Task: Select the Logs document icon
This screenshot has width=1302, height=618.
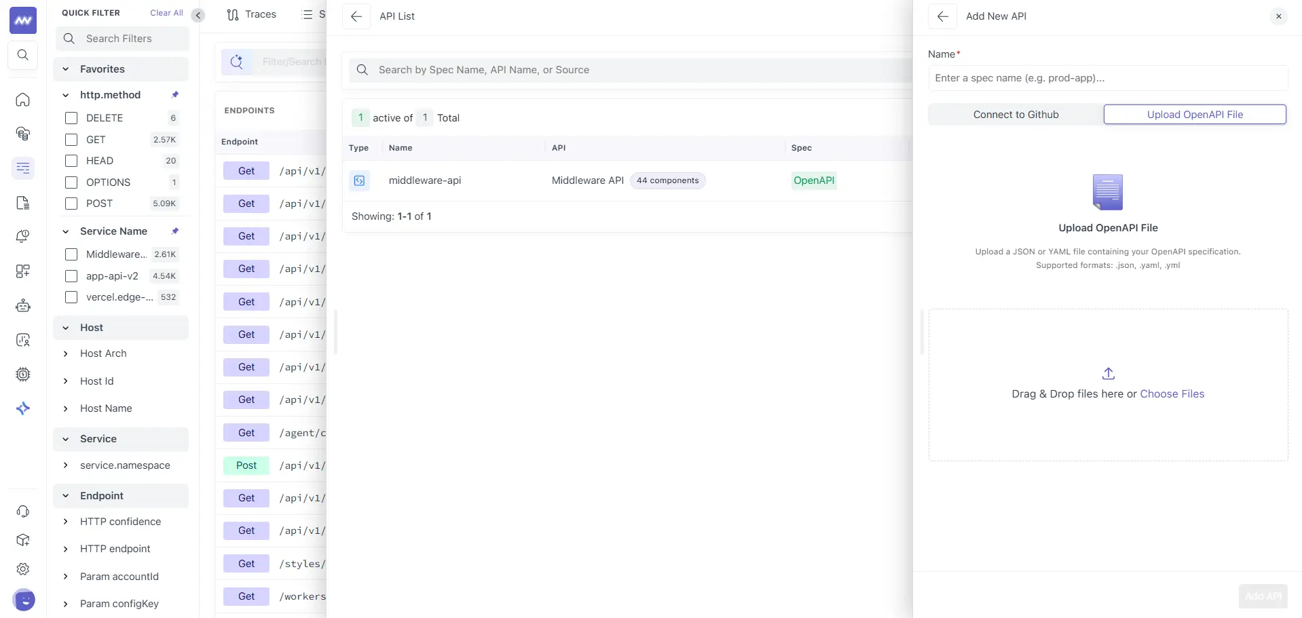Action: click(22, 203)
